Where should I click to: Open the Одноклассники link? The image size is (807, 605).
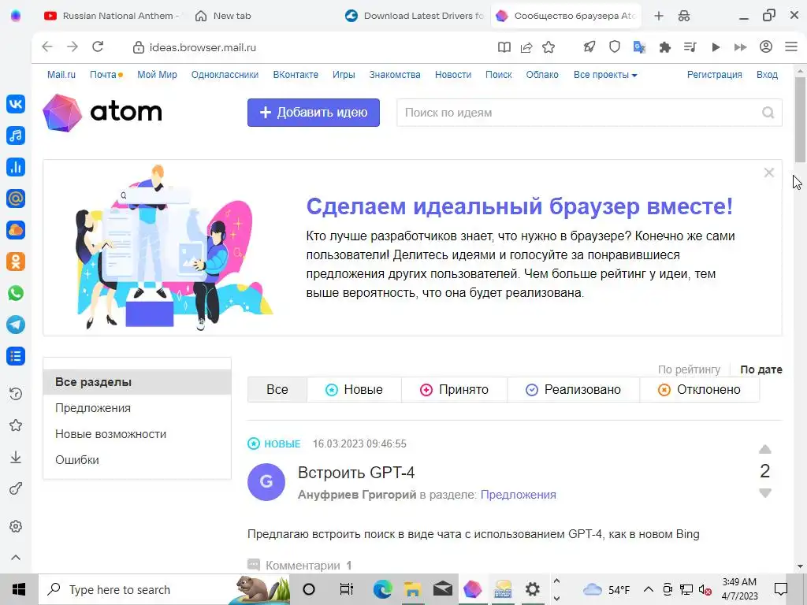225,75
